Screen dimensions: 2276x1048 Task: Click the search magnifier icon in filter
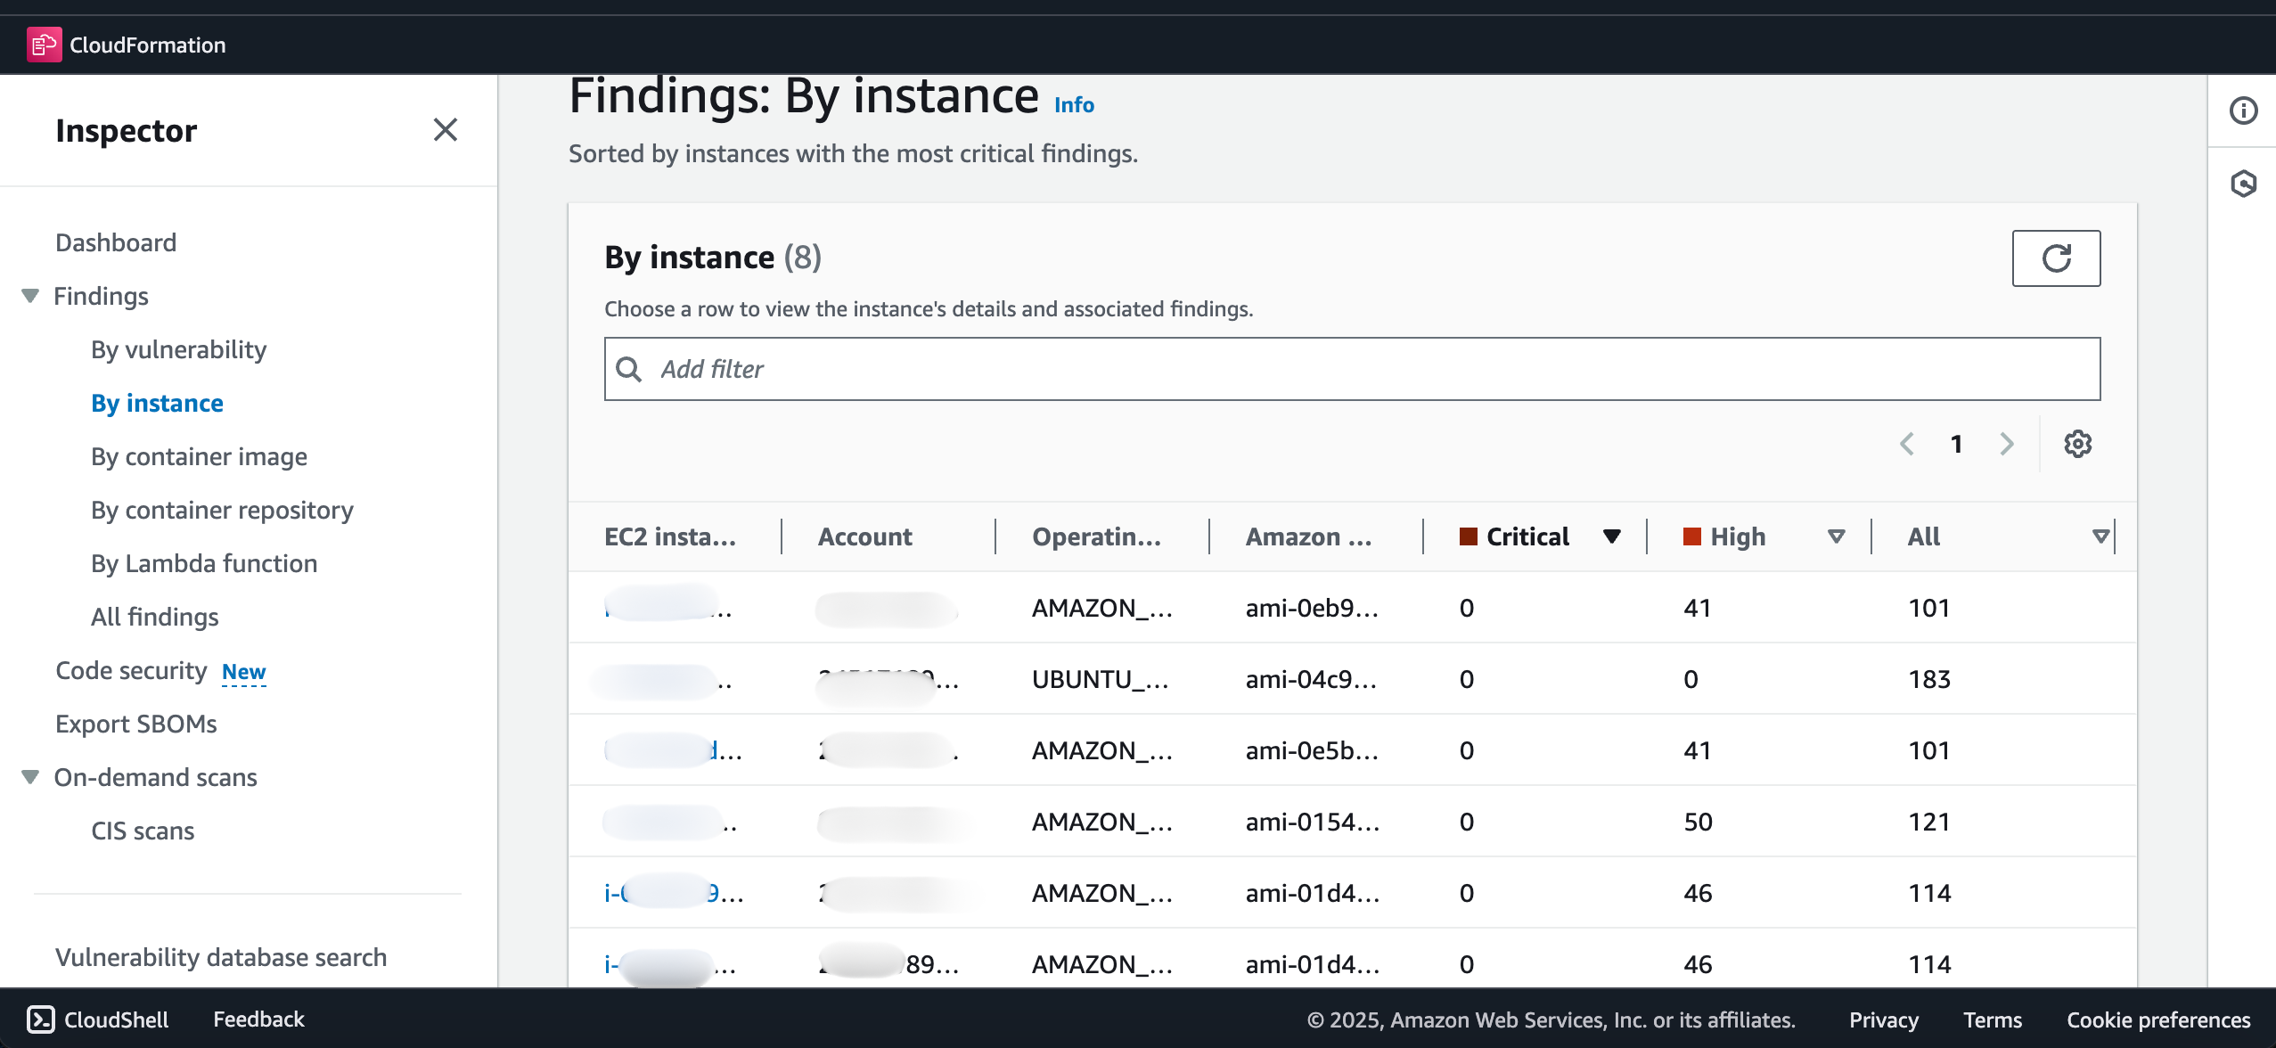click(629, 369)
